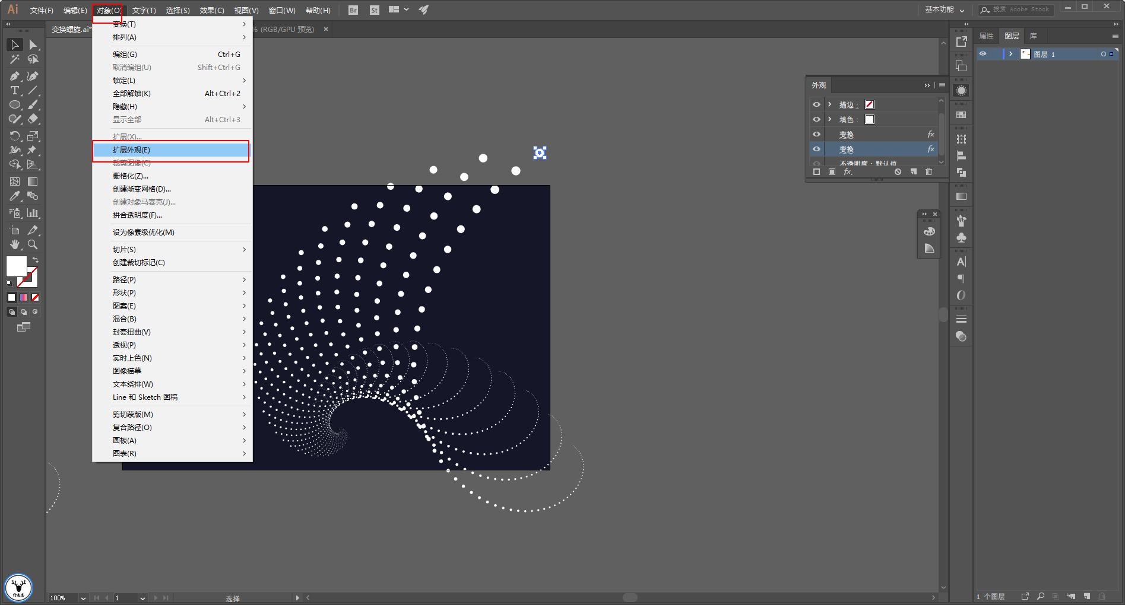Select the Gradient tool
1125x605 pixels.
tap(33, 181)
